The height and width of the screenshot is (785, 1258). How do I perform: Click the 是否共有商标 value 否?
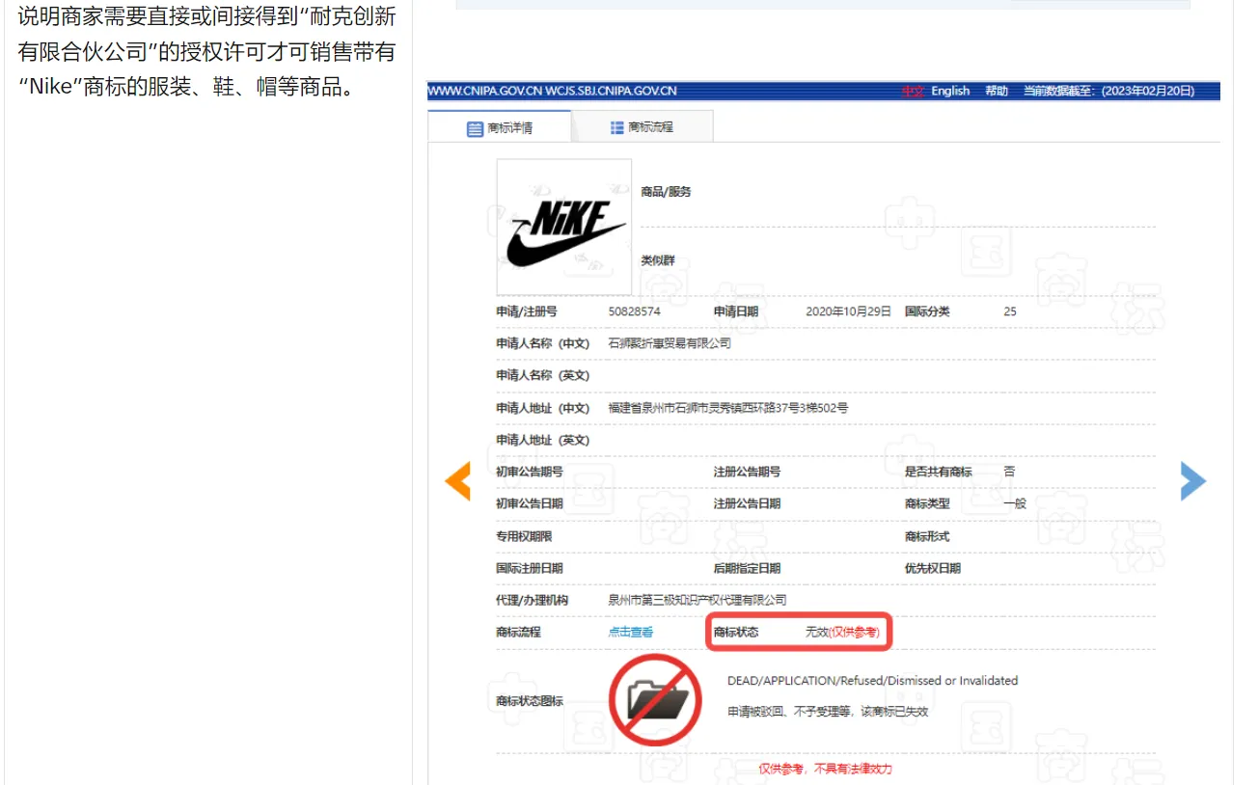click(x=1009, y=472)
